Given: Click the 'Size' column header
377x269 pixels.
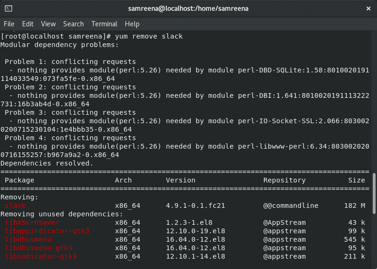Looking at the screenshot, I should pyautogui.click(x=357, y=180).
